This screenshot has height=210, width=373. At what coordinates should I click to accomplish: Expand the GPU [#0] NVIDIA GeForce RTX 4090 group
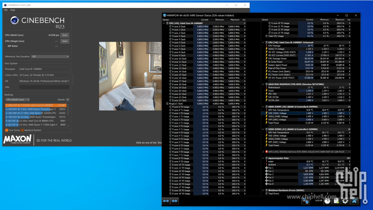point(263,152)
